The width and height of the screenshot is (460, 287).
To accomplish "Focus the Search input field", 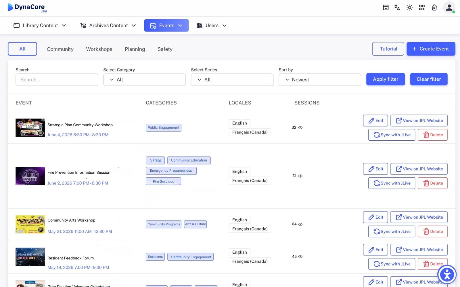I will tap(57, 80).
